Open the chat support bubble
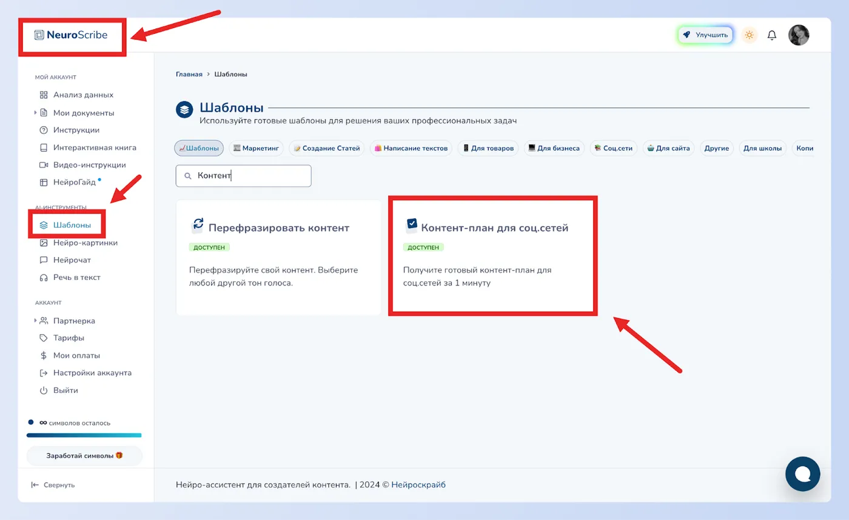Screen dimensions: 849x520 [x=802, y=474]
